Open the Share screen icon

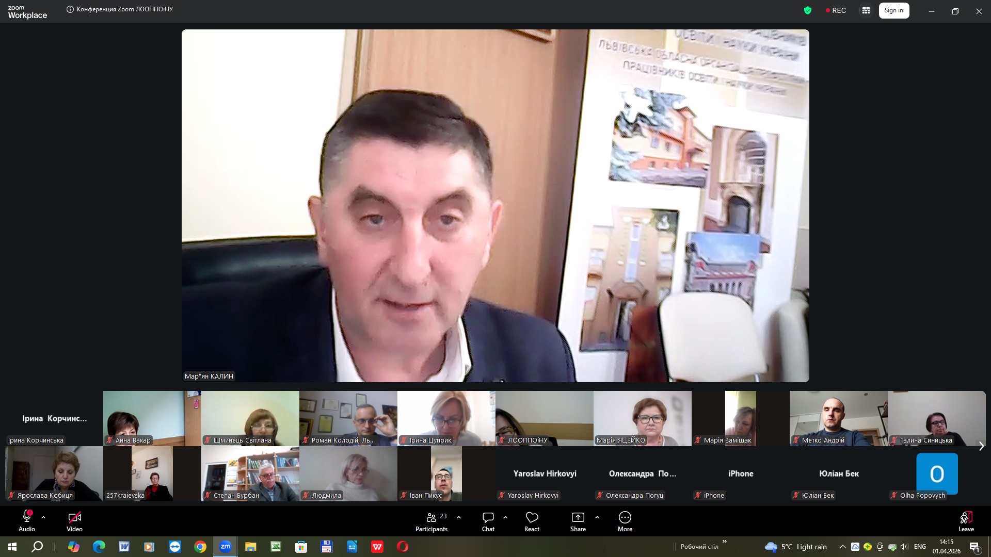point(578,518)
